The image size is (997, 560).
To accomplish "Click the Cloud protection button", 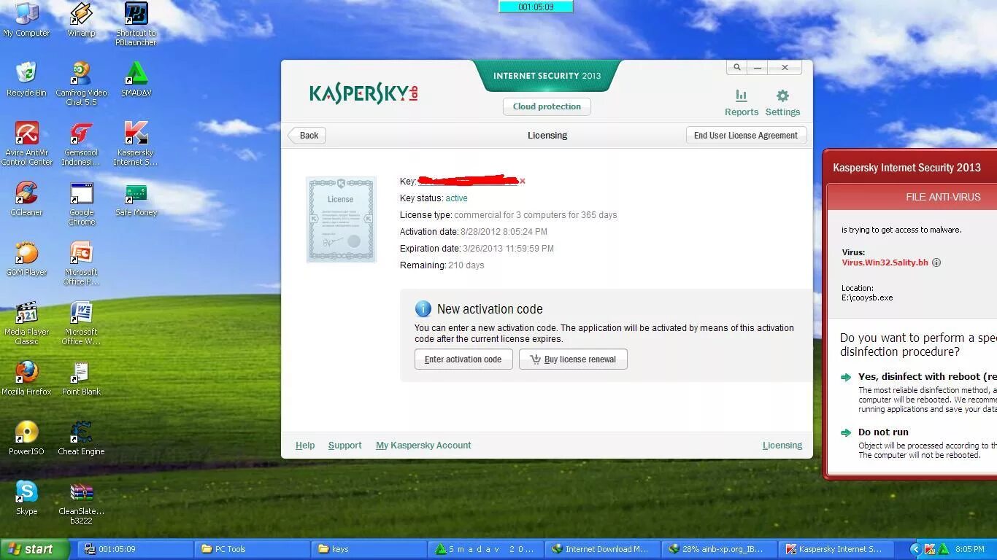I will click(x=547, y=106).
